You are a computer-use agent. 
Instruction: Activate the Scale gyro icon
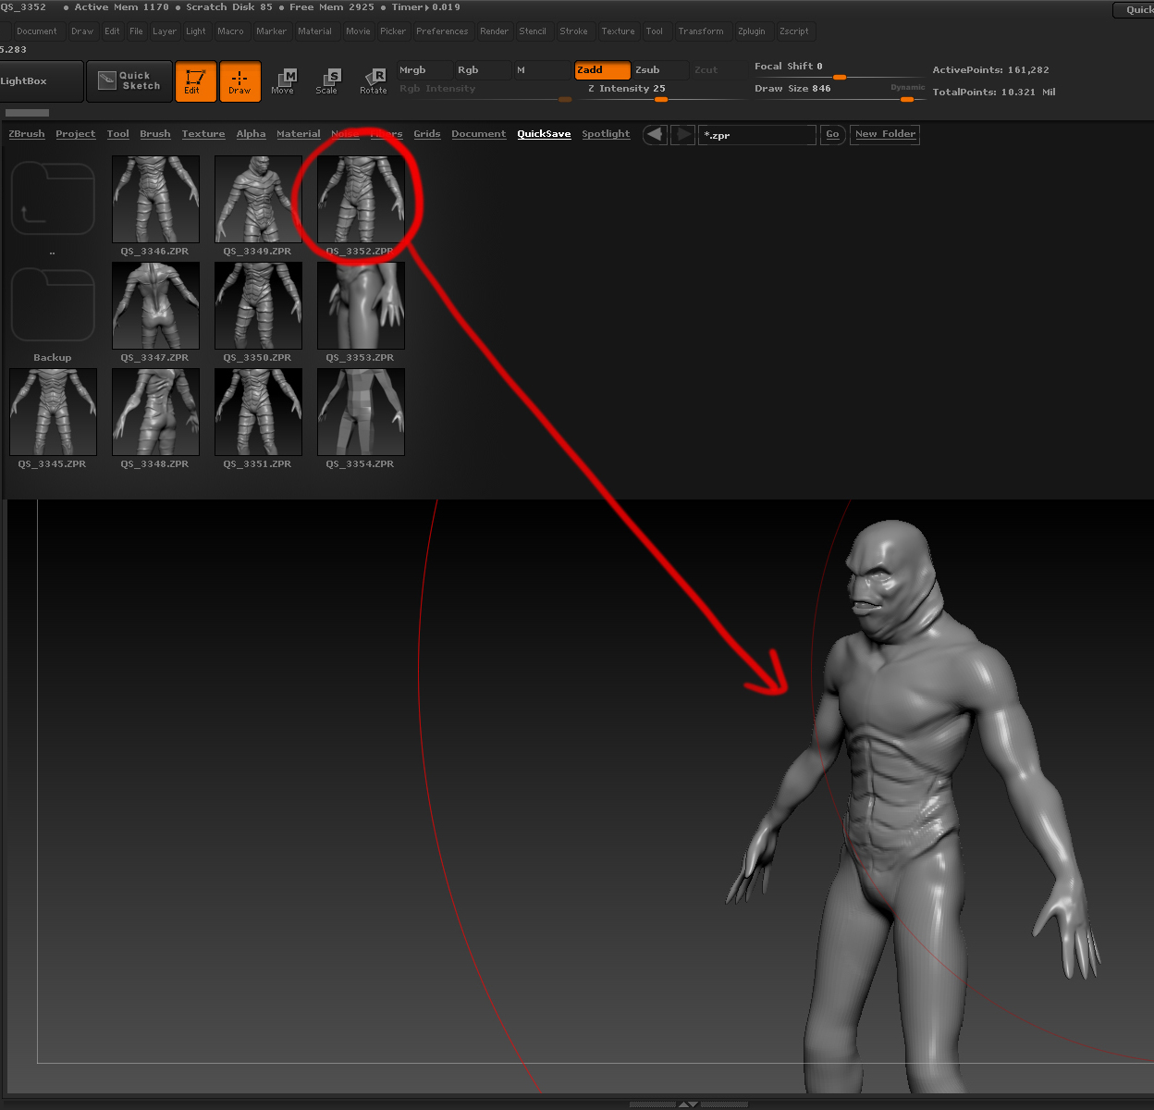(x=328, y=81)
